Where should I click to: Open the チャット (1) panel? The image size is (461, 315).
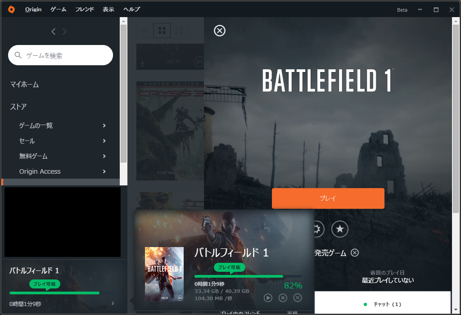click(383, 303)
